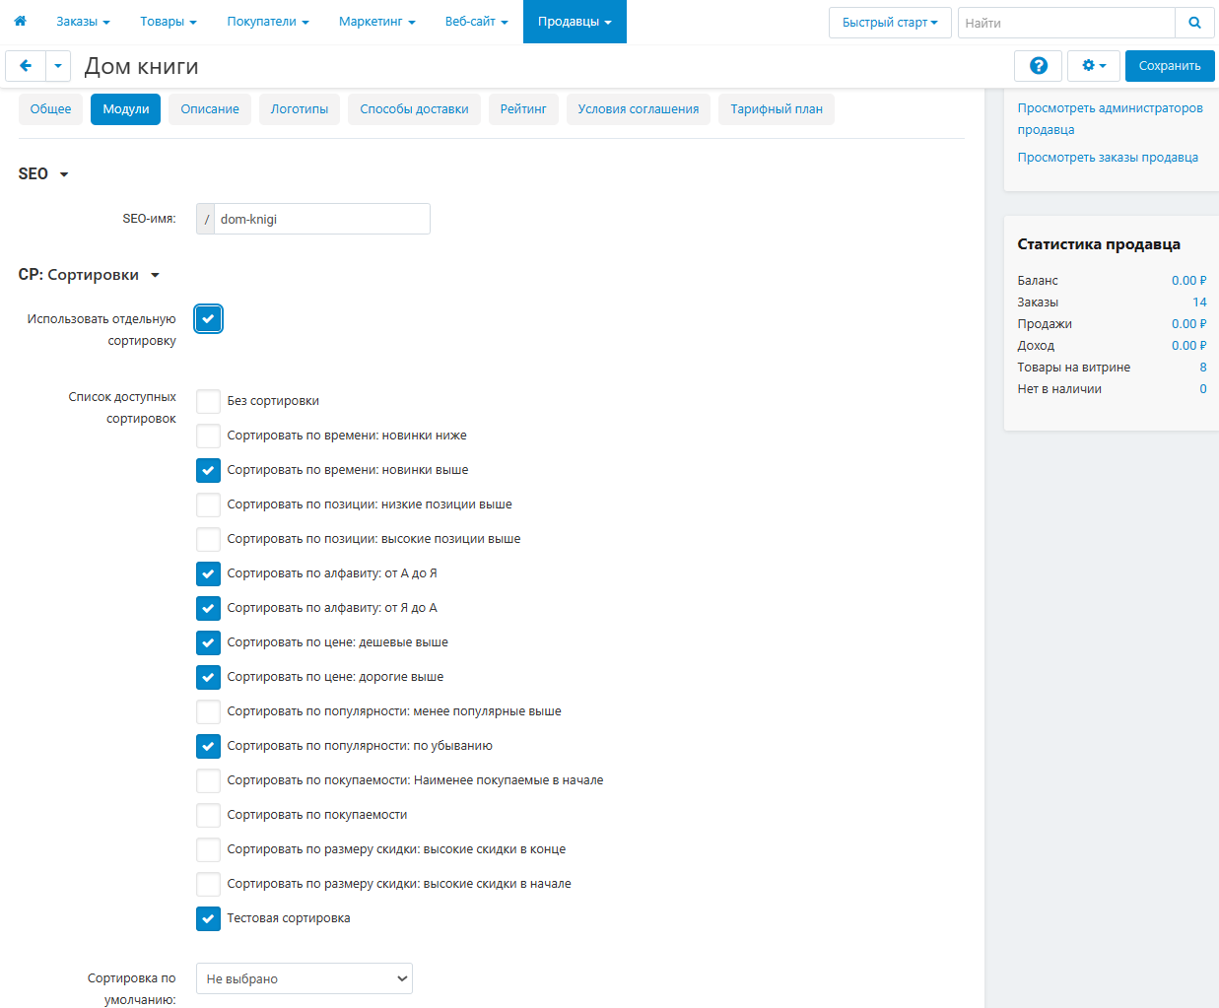Viewport: 1219px width, 1008px height.
Task: Open the 'Условия соглашения' tab
Action: coord(639,109)
